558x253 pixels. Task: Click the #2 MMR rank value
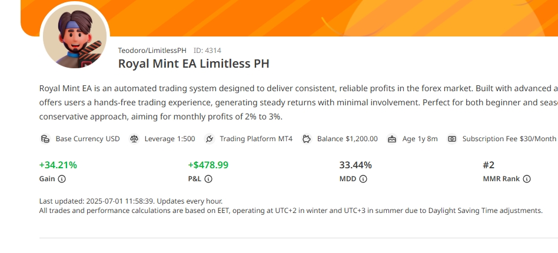(489, 165)
